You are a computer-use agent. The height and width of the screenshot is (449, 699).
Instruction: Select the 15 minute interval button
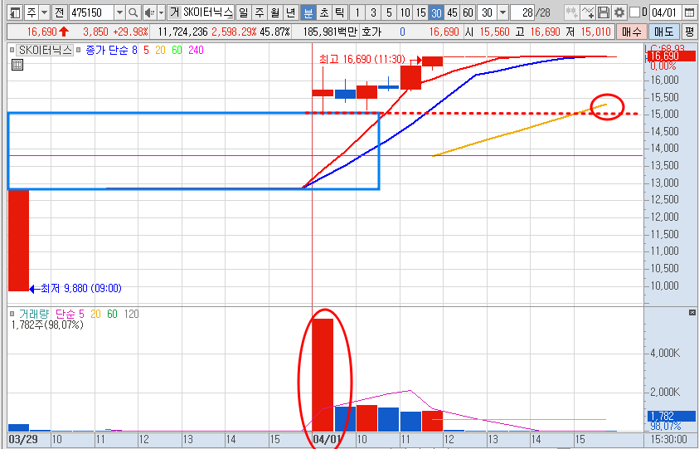pyautogui.click(x=421, y=12)
